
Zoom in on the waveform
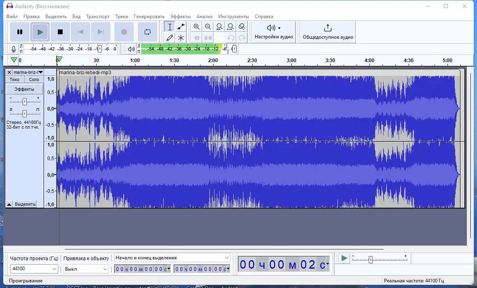click(197, 27)
